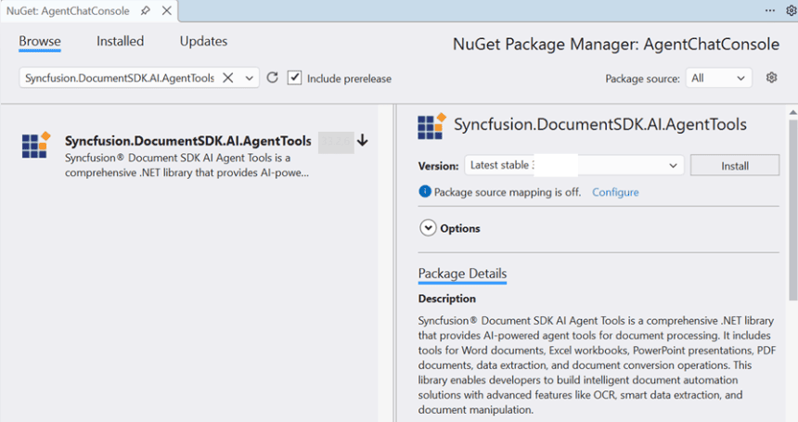
Task: Click the download arrow on the package result
Action: pos(363,140)
